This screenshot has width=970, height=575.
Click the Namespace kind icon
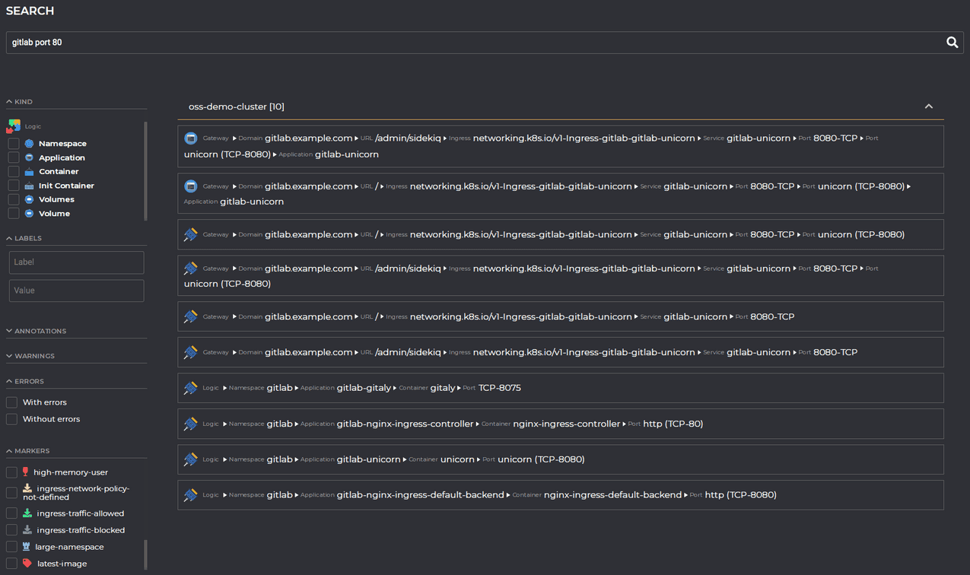[29, 144]
